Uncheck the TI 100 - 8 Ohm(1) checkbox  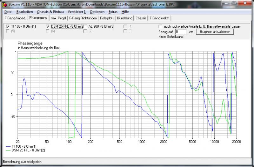coord(8,26)
